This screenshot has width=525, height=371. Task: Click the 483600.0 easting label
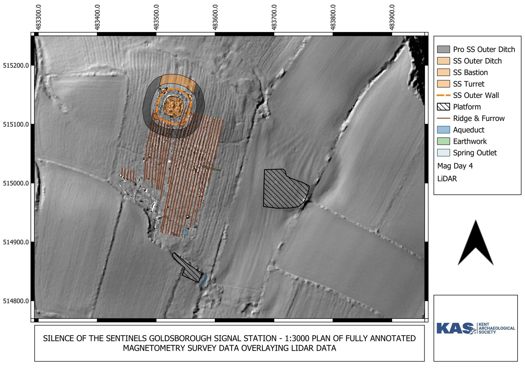point(215,17)
